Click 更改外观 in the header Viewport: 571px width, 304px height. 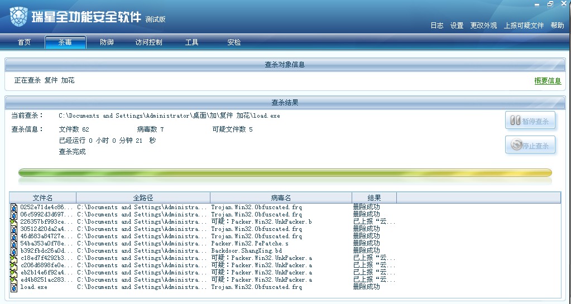click(x=483, y=26)
